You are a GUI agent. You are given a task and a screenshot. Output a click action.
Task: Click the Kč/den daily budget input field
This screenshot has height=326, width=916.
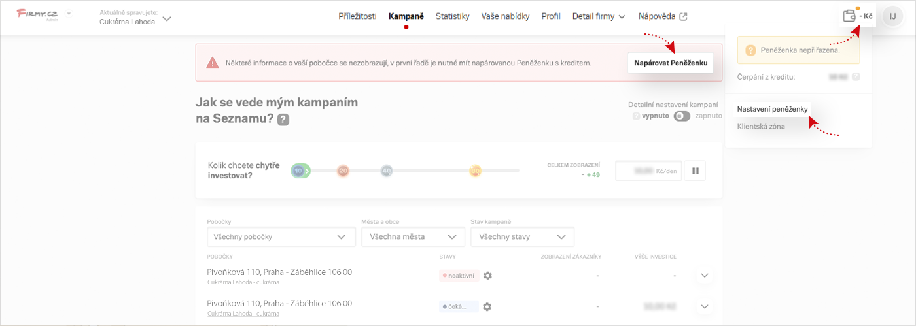(648, 171)
